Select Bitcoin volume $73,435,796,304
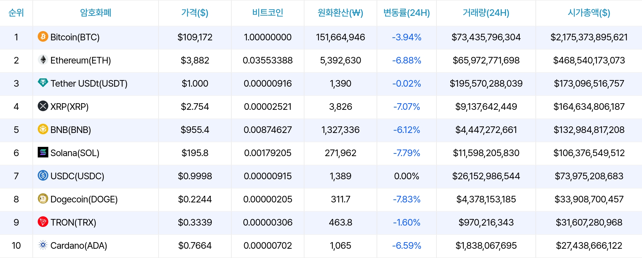 click(486, 37)
